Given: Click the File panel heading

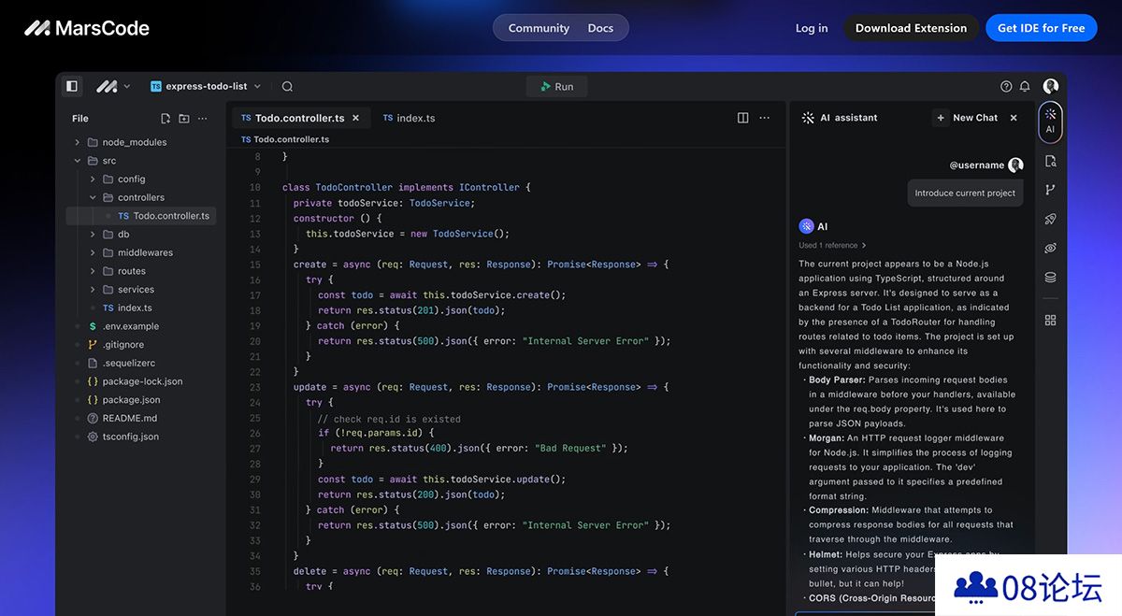Looking at the screenshot, I should pyautogui.click(x=80, y=119).
